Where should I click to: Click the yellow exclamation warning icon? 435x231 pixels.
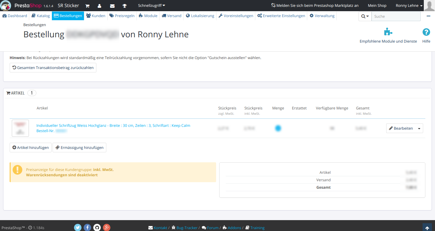tap(18, 170)
